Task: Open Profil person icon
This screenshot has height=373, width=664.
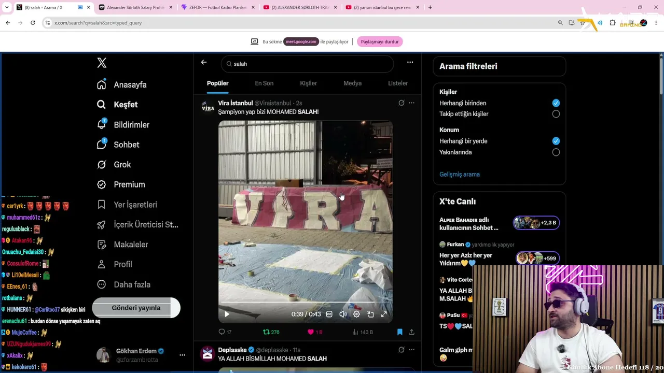Action: (102, 264)
